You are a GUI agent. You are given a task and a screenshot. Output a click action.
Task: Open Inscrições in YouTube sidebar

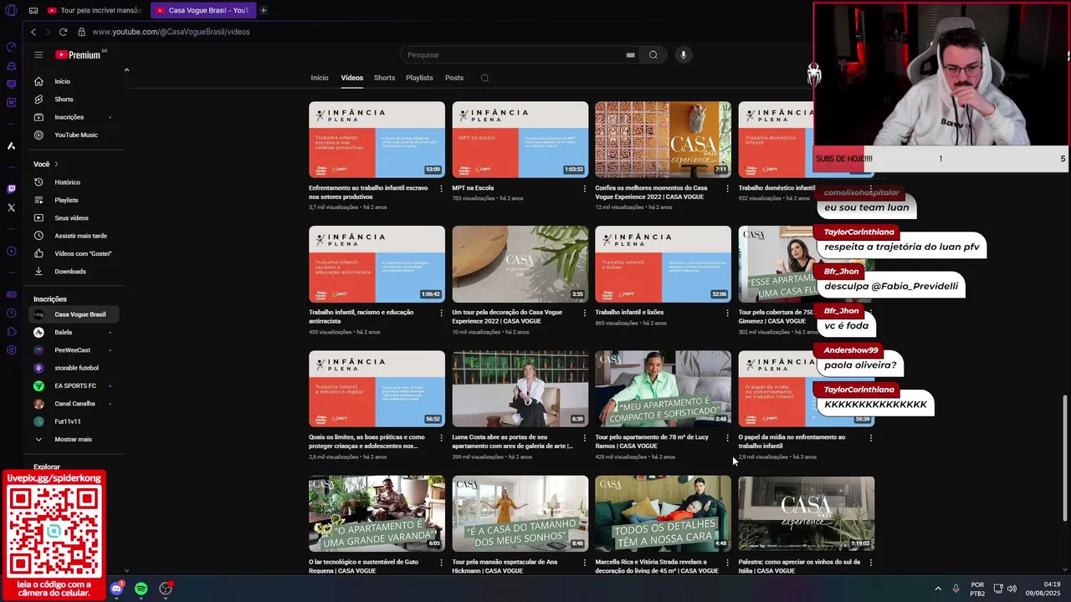coord(75,117)
